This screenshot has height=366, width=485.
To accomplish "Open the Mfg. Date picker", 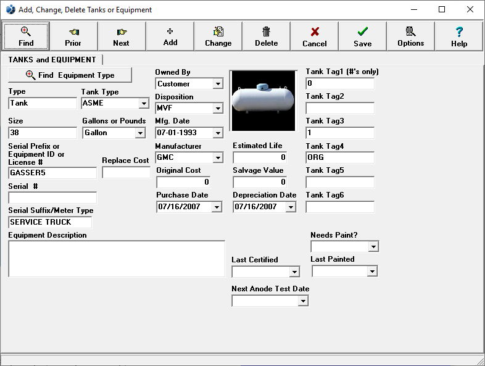I will coord(218,133).
